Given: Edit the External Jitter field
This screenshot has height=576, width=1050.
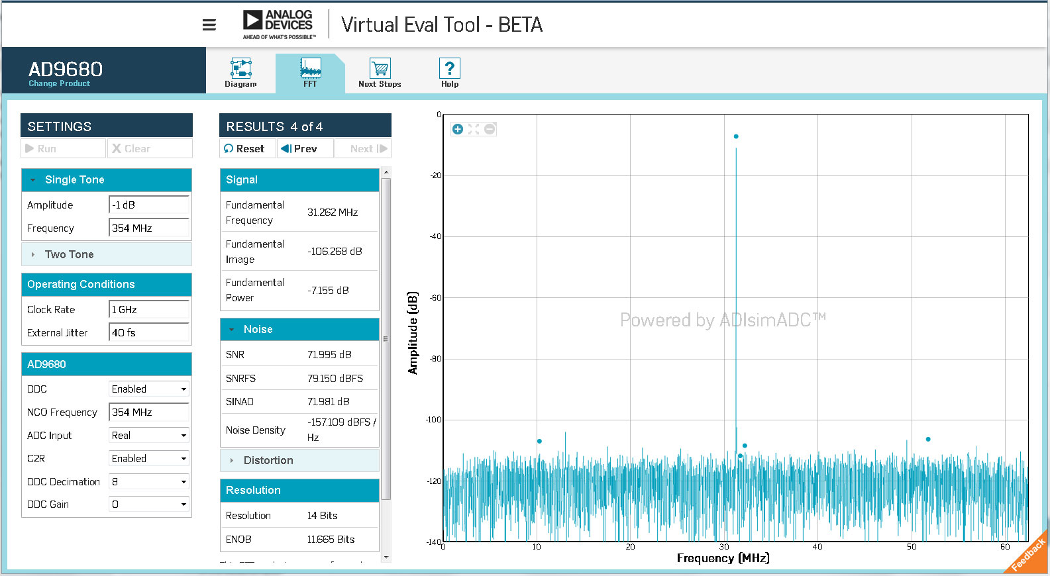Looking at the screenshot, I should (x=149, y=333).
